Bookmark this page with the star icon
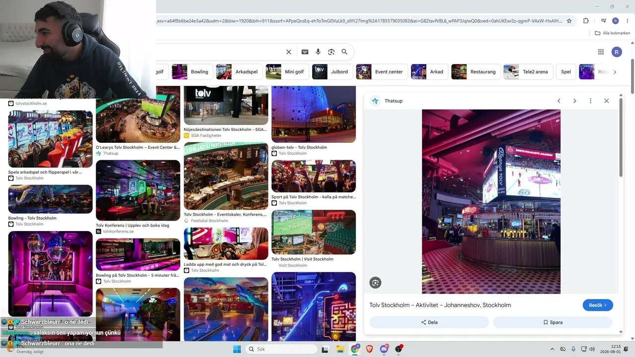 569,21
